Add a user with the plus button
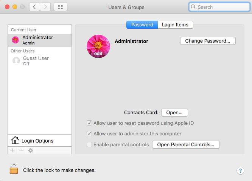The width and height of the screenshot is (252, 181). point(12,150)
